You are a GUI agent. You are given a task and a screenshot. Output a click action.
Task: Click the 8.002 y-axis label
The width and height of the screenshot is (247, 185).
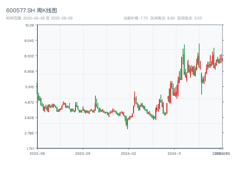pyautogui.click(x=29, y=56)
